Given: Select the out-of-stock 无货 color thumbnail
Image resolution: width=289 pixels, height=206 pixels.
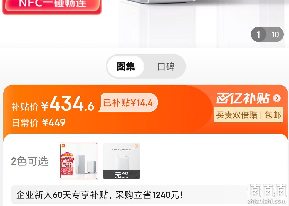Looking at the screenshot, I should point(122,161).
